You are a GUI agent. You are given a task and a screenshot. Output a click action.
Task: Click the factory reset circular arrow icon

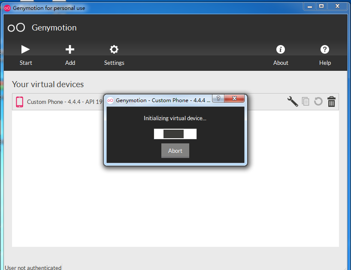pyautogui.click(x=318, y=101)
